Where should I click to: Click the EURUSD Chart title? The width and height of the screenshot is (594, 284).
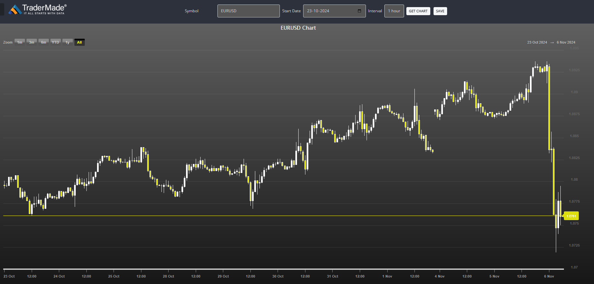(298, 28)
